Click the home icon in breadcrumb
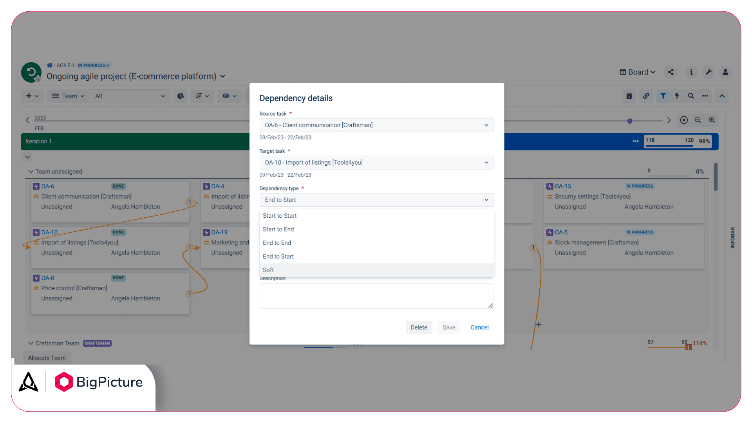Image resolution: width=752 pixels, height=423 pixels. (49, 65)
